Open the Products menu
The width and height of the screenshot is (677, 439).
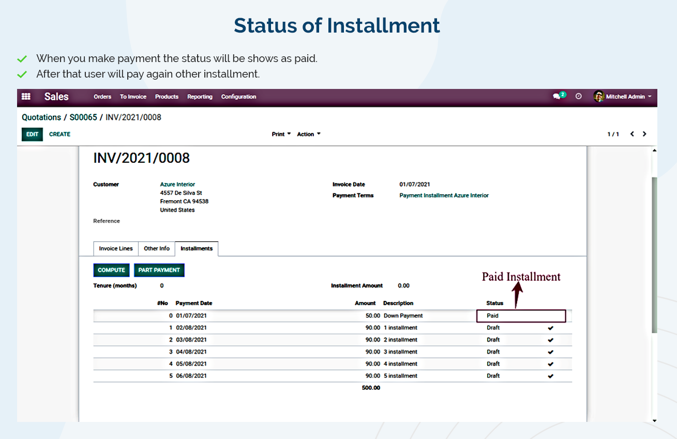point(167,97)
